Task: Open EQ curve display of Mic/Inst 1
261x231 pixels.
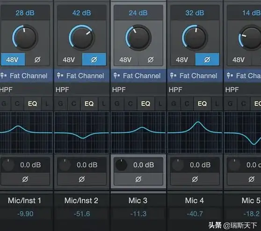Action: [x=26, y=133]
